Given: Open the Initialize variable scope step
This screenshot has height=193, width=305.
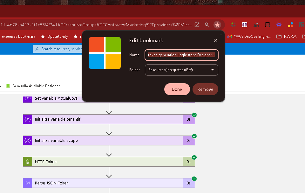Looking at the screenshot, I should coord(109,140).
